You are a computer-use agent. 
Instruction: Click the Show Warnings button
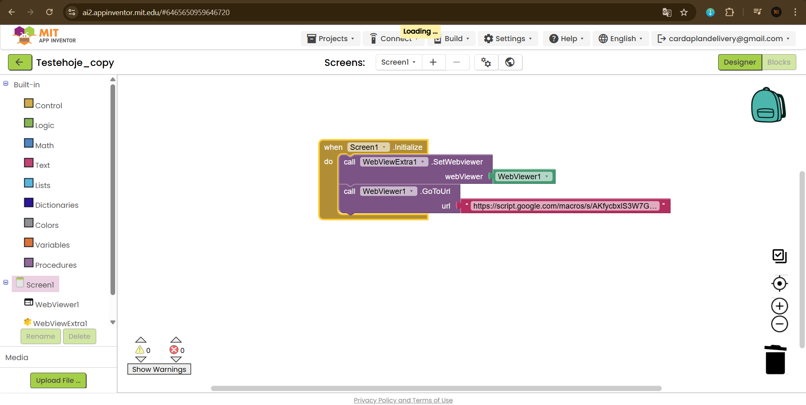[159, 369]
